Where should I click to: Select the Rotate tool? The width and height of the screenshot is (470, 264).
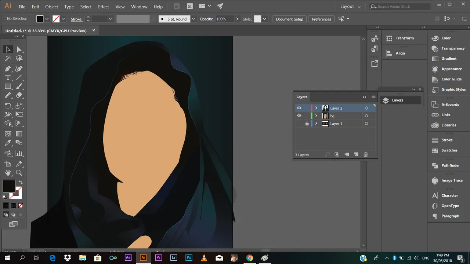pos(8,106)
